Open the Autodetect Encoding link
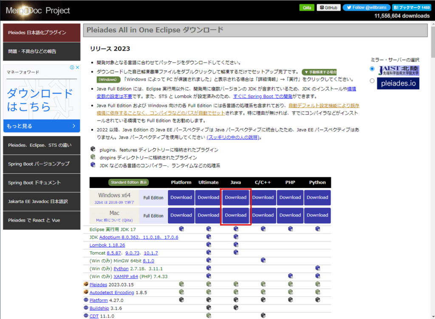The height and width of the screenshot is (319, 435). coord(112,293)
